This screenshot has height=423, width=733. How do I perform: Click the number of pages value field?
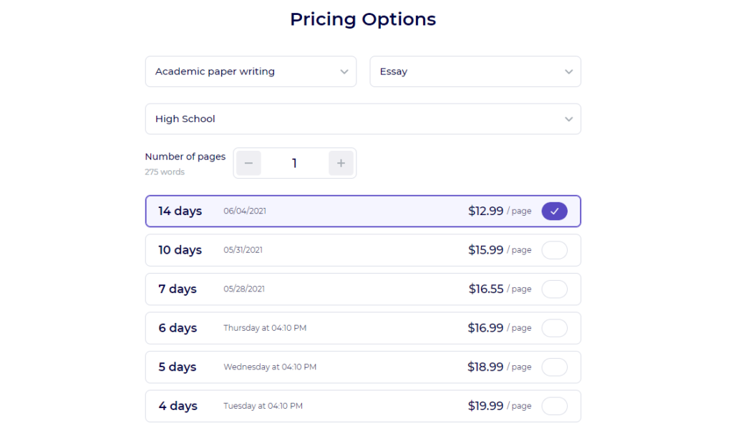coord(294,163)
